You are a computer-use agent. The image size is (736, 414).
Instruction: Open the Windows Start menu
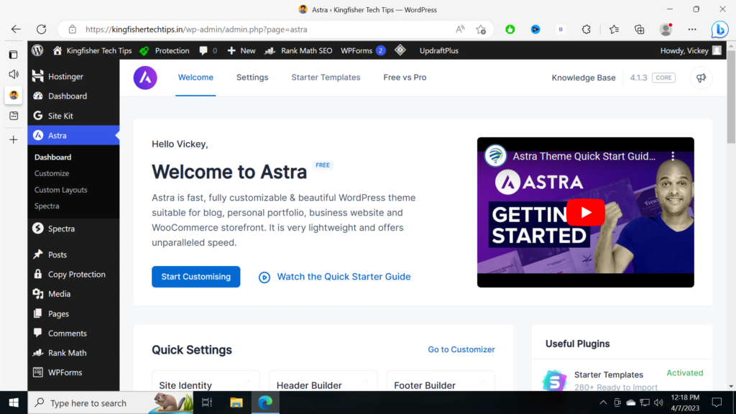[x=14, y=402]
